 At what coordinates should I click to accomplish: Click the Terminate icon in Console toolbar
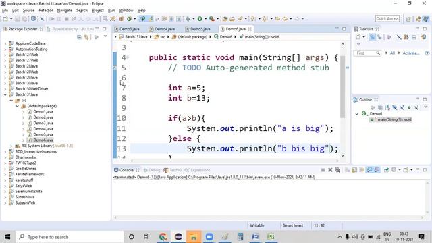click(x=323, y=170)
